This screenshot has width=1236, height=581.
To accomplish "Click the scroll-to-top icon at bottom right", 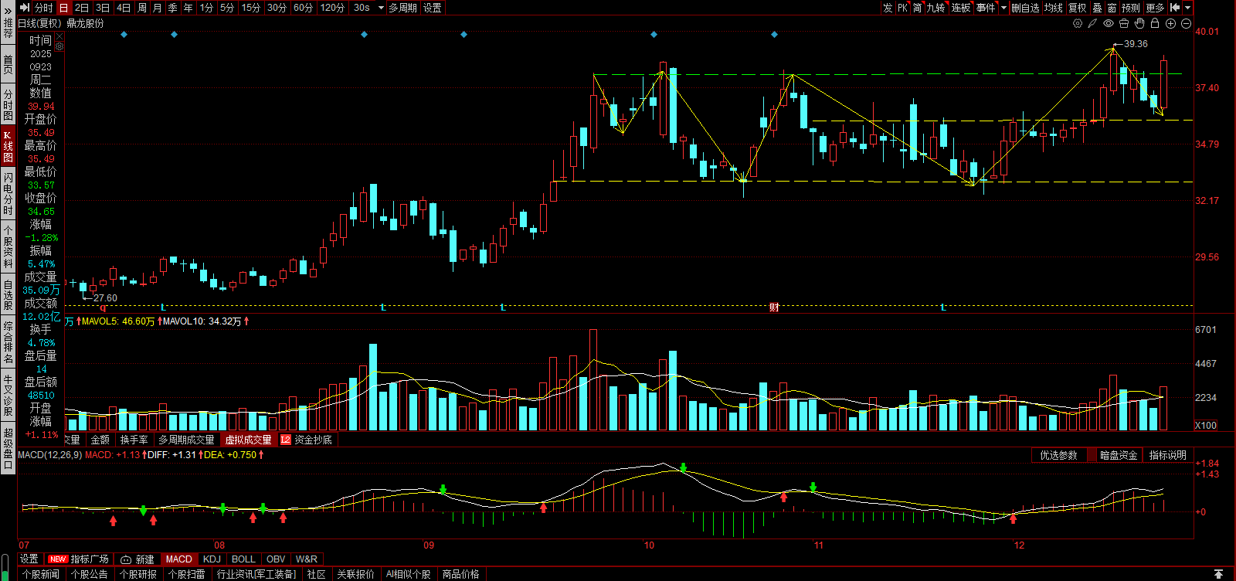I will pos(1218,574).
